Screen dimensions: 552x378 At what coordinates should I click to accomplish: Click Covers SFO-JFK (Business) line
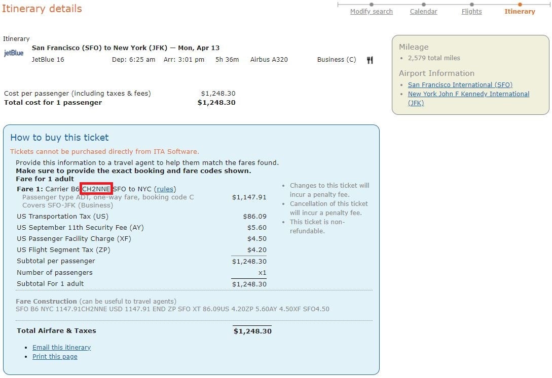coord(67,205)
